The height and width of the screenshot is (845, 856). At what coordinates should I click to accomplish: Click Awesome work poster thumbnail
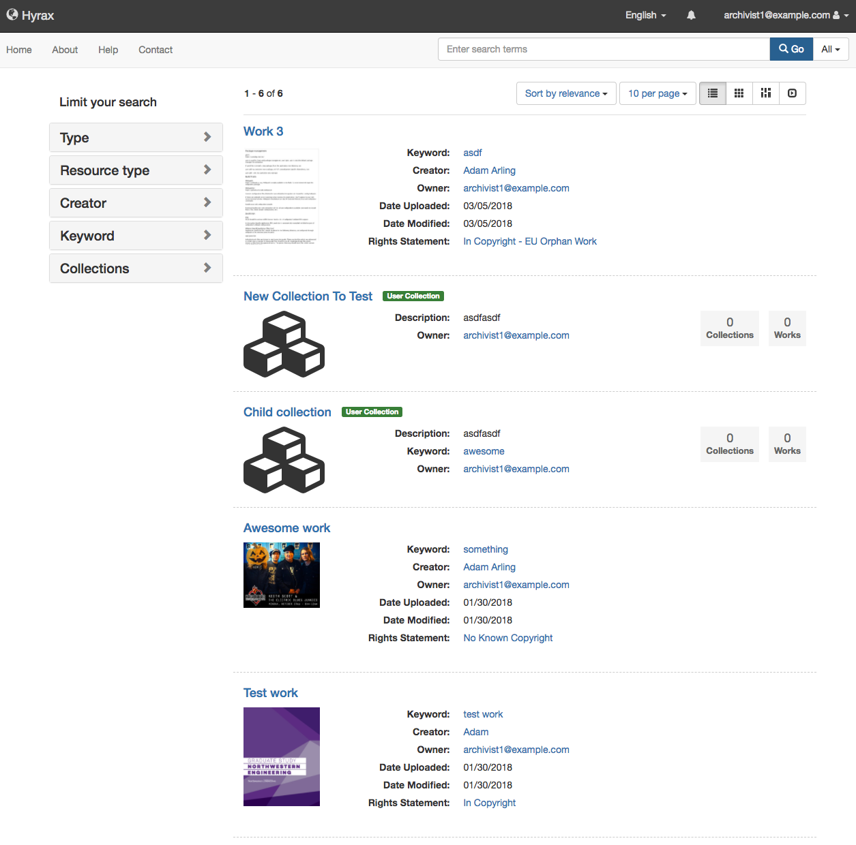(x=282, y=575)
